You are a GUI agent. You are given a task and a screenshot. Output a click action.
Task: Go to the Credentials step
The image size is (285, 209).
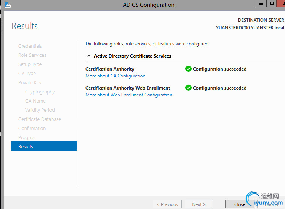[x=30, y=46]
